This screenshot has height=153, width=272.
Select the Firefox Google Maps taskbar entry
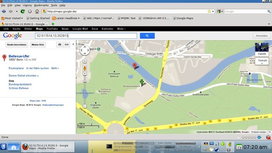[48, 147]
